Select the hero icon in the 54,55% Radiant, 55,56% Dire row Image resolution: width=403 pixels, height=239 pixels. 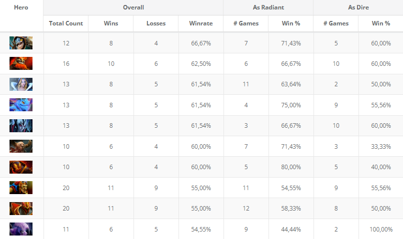pyautogui.click(x=21, y=188)
